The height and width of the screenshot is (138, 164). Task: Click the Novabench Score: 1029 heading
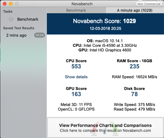click(105, 21)
